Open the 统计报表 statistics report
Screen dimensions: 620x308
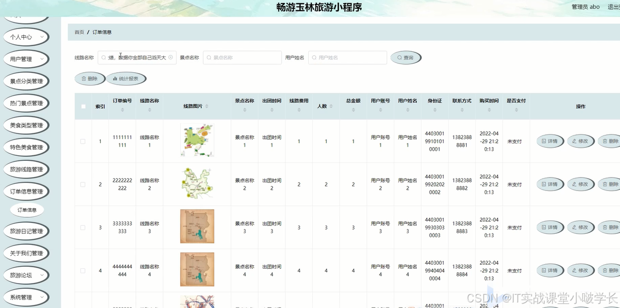tap(126, 79)
